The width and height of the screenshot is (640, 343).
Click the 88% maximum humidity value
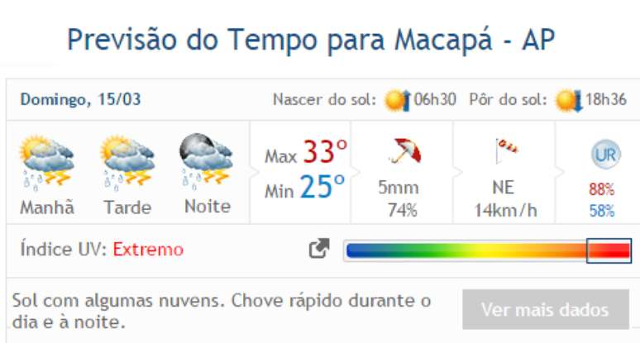click(x=602, y=189)
